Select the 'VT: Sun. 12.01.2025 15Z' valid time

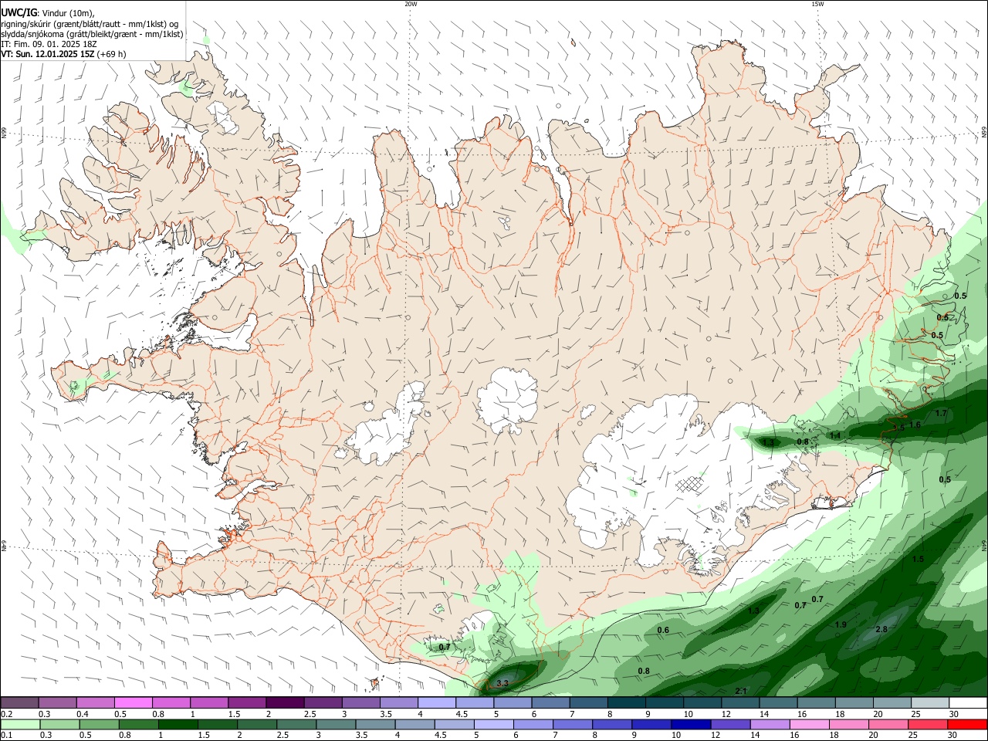tap(48, 54)
